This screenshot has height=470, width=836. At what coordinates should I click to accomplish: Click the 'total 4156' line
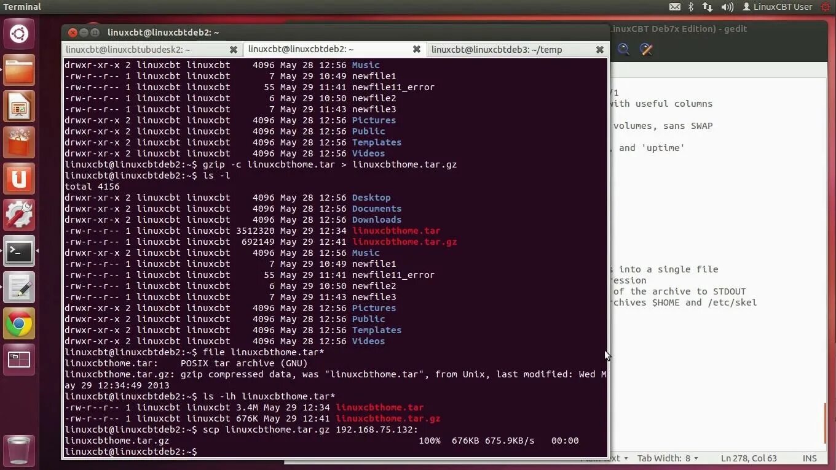click(92, 187)
